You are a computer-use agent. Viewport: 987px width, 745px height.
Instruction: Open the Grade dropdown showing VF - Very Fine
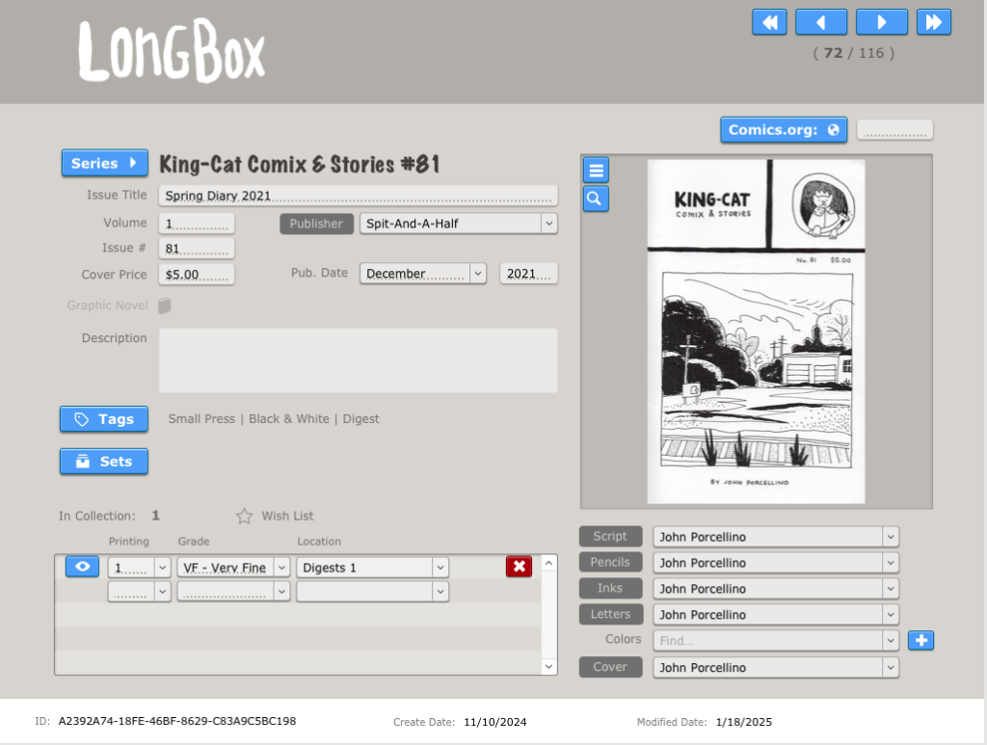281,568
